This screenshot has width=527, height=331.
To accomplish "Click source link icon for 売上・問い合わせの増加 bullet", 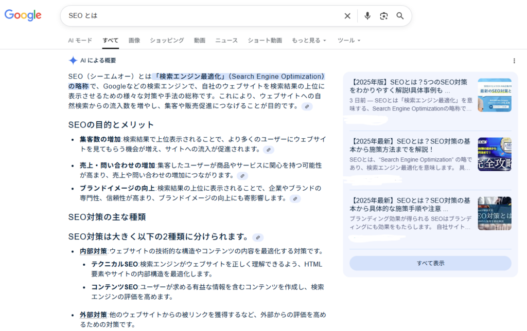I will [x=242, y=176].
